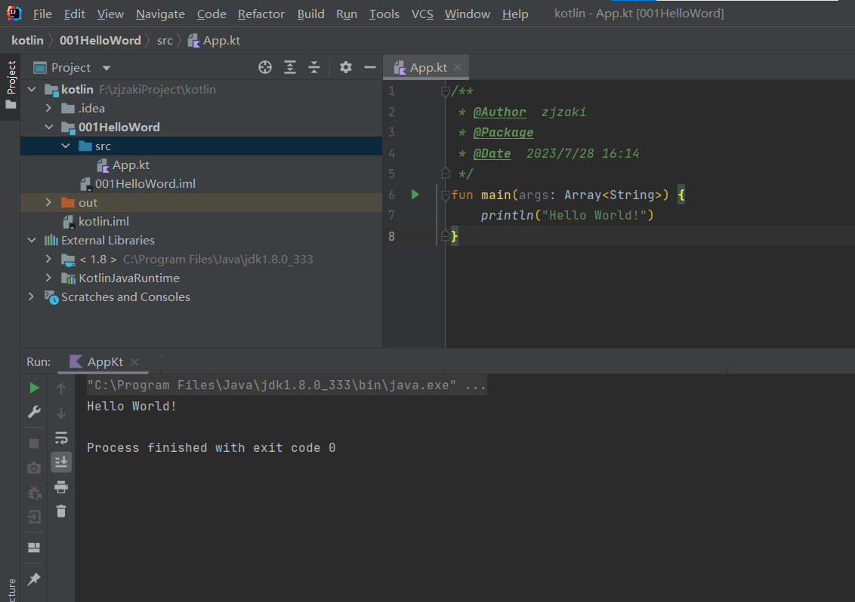The image size is (855, 602).
Task: Click the up arrow in Run console
Action: pyautogui.click(x=61, y=389)
